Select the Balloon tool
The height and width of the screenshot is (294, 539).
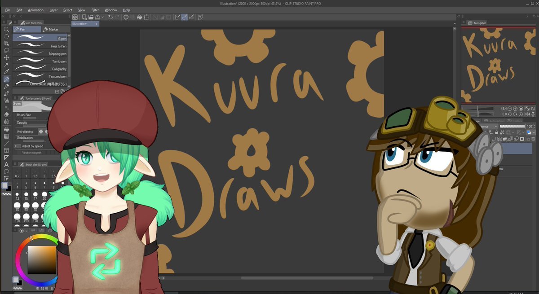coord(6,171)
